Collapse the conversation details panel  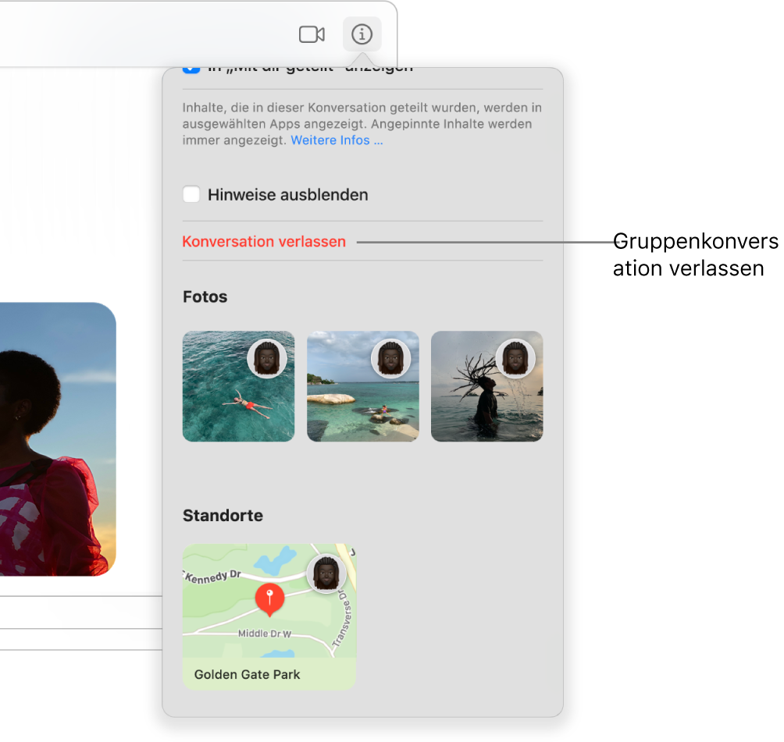[362, 34]
